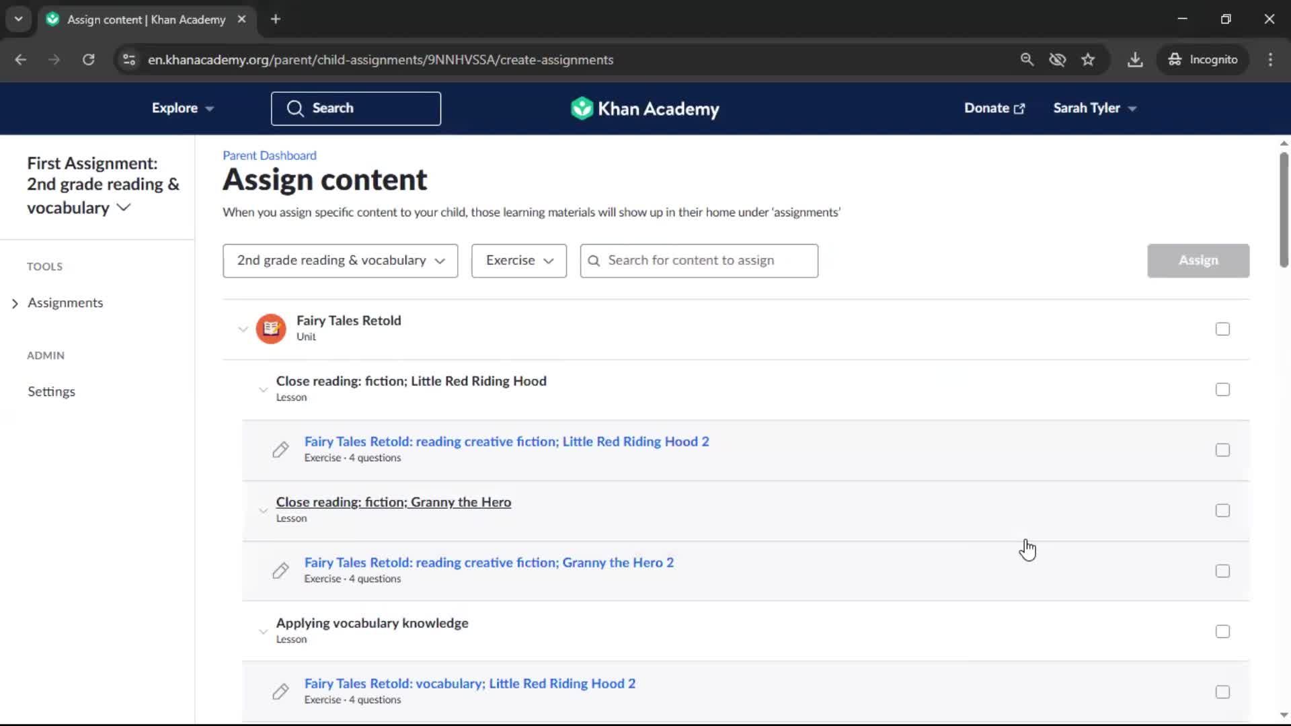
Task: Click pencil icon for Granny the Hero 2 exercise
Action: (280, 571)
